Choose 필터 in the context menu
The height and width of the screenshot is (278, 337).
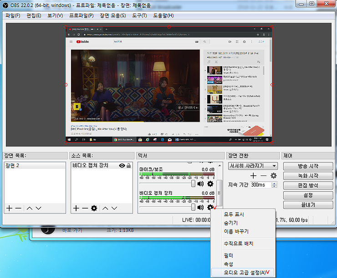243,255
